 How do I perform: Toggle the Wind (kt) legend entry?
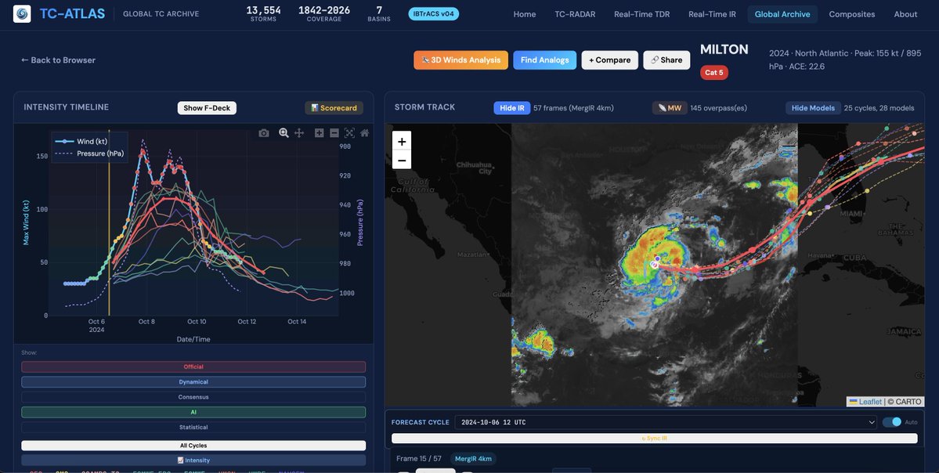point(90,141)
